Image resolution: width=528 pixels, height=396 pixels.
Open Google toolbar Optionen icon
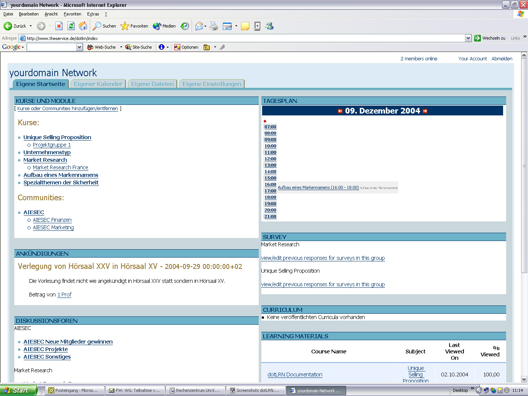[178, 47]
